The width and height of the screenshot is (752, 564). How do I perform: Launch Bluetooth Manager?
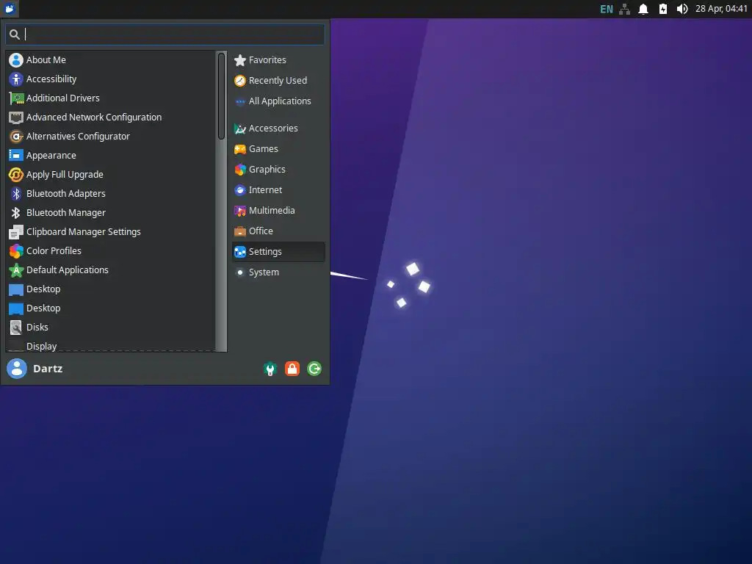(111, 212)
